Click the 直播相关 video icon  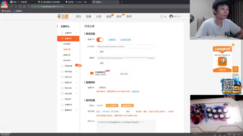[62, 38]
